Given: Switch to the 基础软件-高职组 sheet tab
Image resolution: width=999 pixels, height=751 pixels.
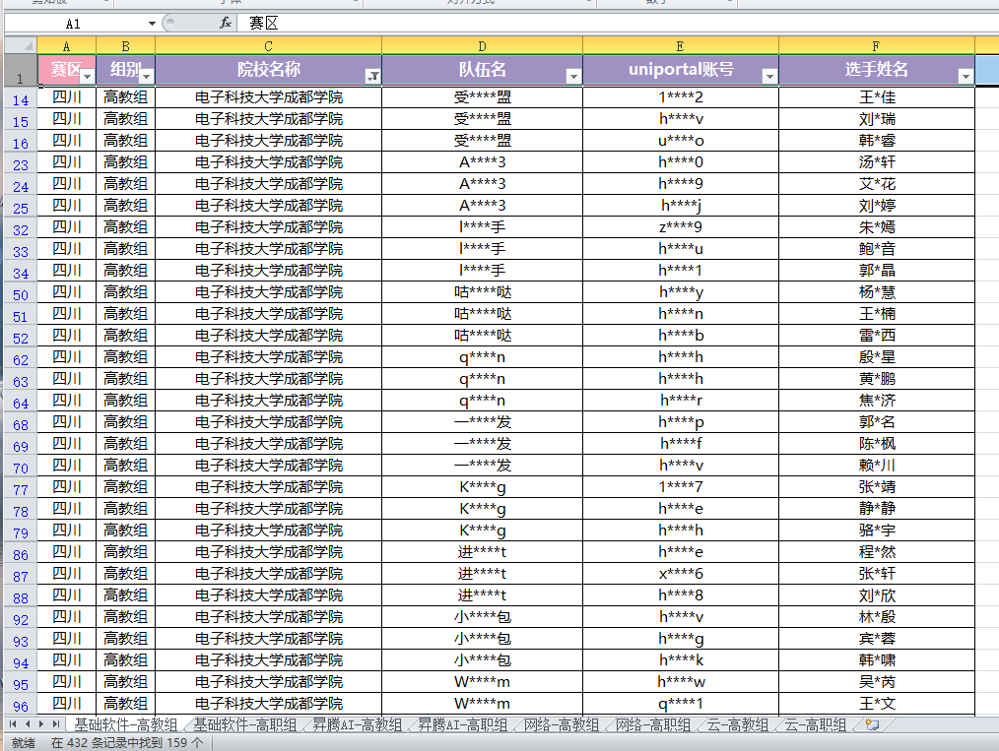Looking at the screenshot, I should point(244,725).
